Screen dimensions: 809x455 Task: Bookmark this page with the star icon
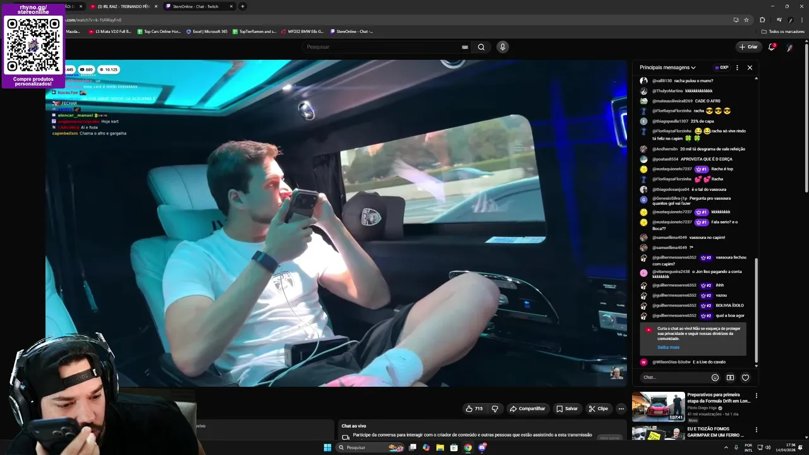coord(746,20)
